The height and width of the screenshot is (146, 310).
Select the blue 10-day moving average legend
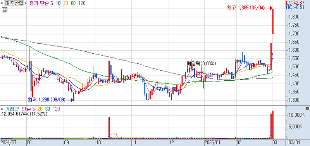[58, 3]
